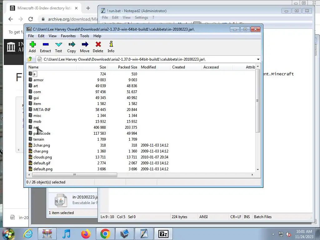Select folder named a

coord(34,74)
